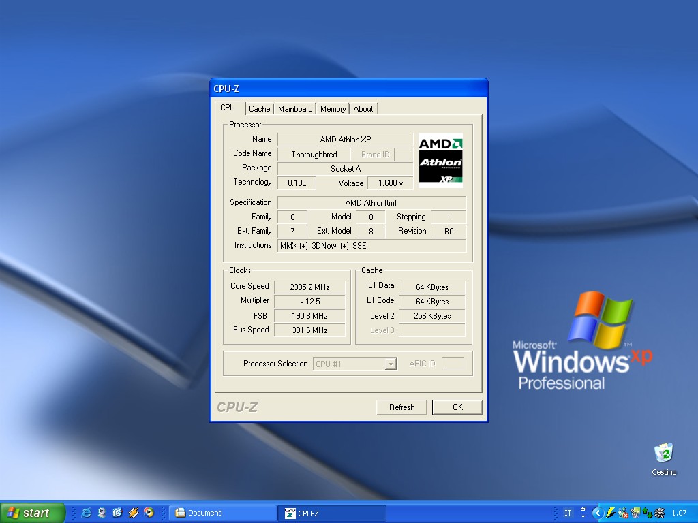The height and width of the screenshot is (523, 698).
Task: Click the system clock showing 1.07
Action: tap(679, 513)
